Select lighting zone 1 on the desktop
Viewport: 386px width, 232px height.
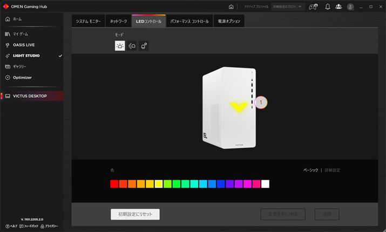(x=261, y=101)
